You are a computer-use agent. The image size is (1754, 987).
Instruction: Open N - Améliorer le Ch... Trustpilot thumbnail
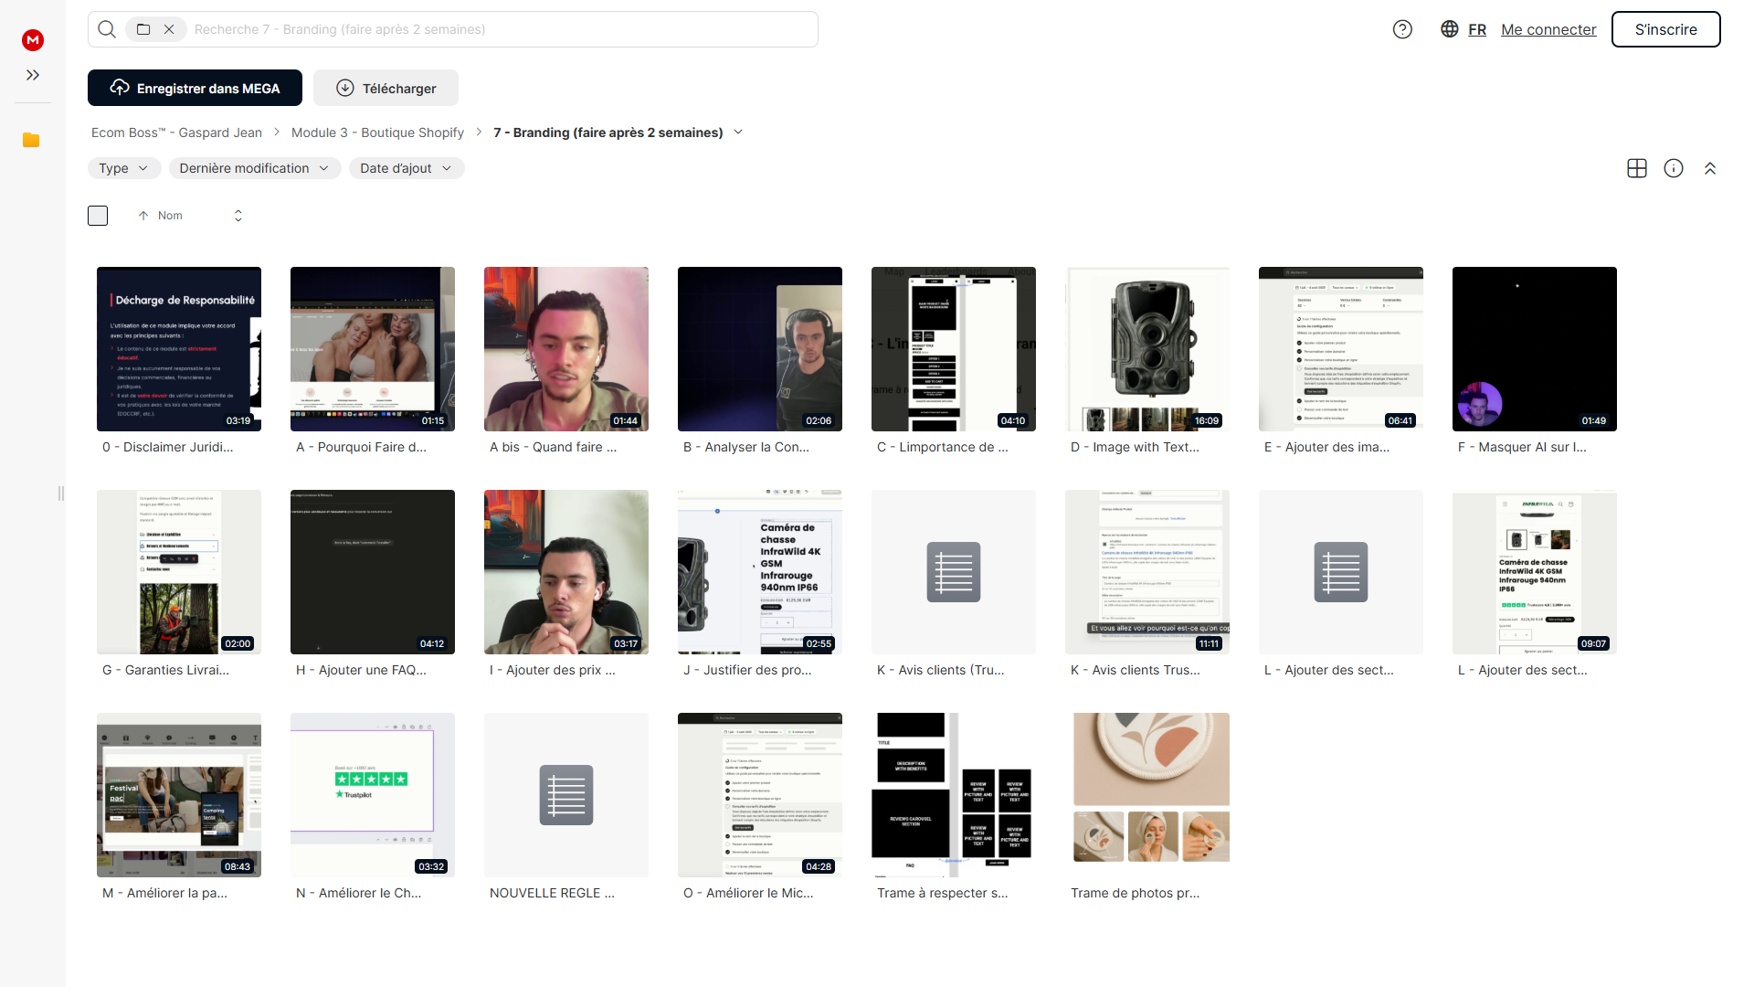click(x=373, y=795)
